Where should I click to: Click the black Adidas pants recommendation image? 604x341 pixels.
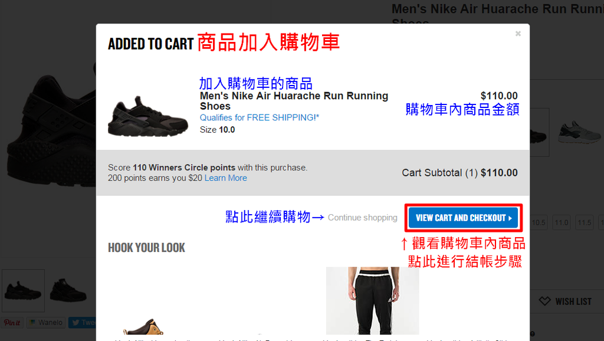[373, 300]
